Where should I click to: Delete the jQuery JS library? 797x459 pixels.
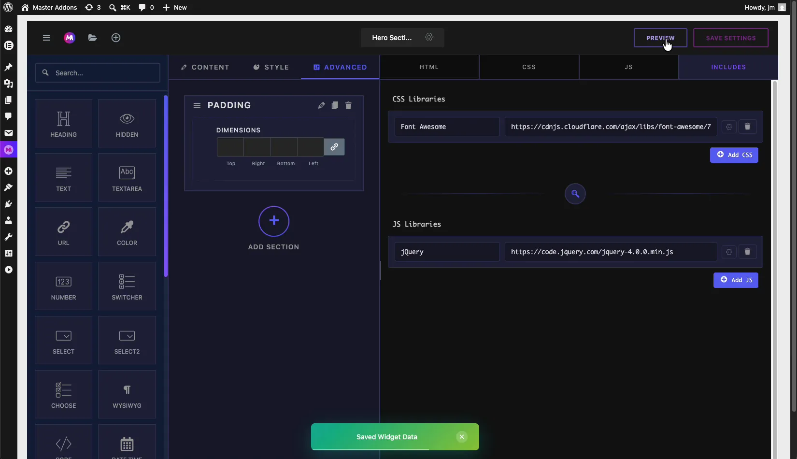pos(747,252)
